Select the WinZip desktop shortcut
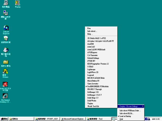The width and height of the screenshot is (162, 121). 18,4
